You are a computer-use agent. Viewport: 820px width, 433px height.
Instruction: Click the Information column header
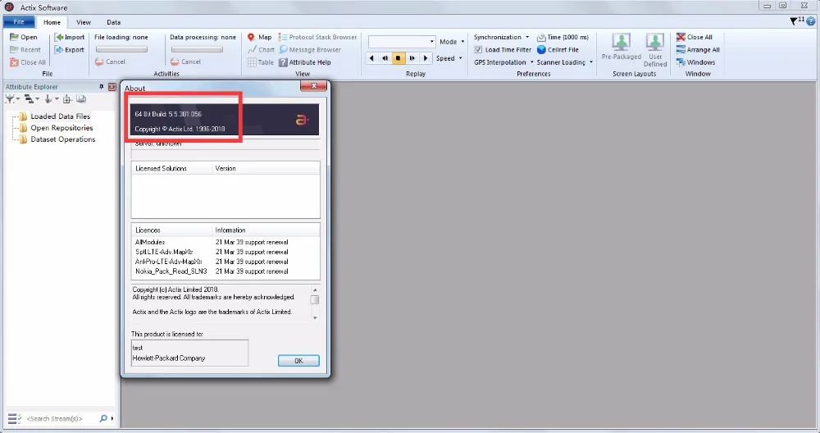pyautogui.click(x=266, y=230)
